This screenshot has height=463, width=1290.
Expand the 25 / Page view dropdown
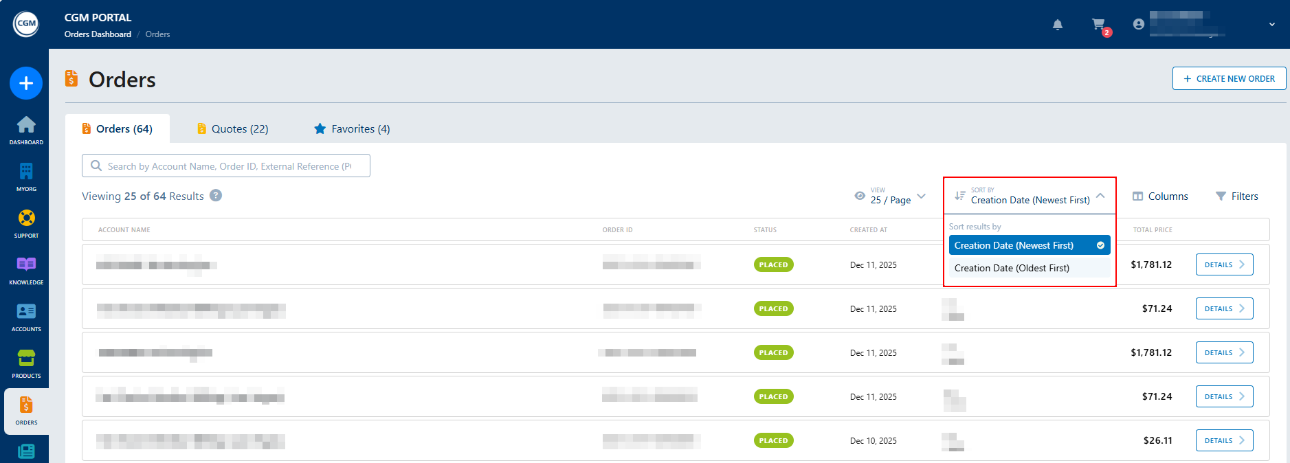890,196
